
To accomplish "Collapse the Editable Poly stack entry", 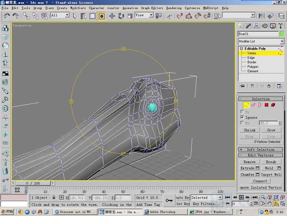I will pos(241,49).
